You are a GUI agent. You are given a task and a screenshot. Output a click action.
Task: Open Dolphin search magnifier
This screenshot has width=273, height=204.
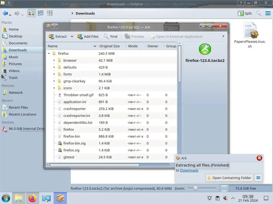tap(259, 13)
